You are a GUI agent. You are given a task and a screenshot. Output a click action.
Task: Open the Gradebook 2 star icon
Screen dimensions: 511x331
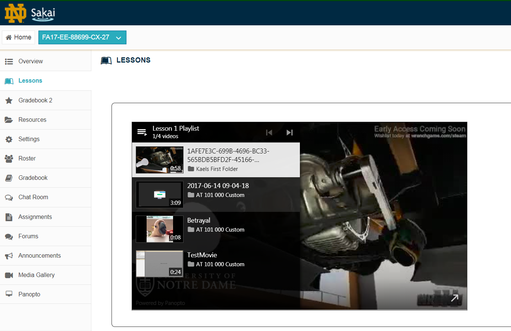(x=9, y=101)
